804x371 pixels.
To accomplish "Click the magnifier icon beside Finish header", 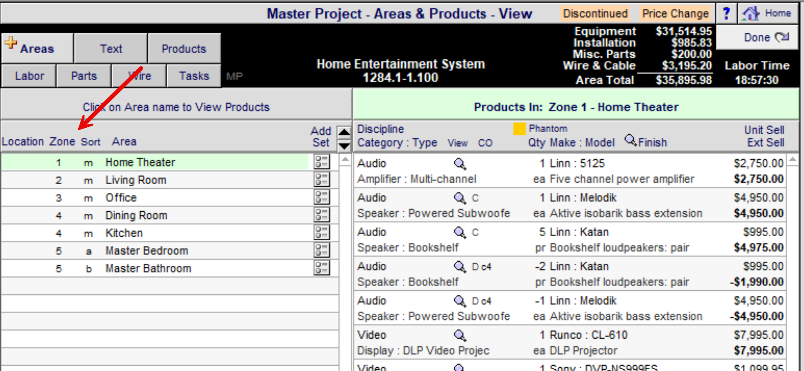I will coord(630,141).
